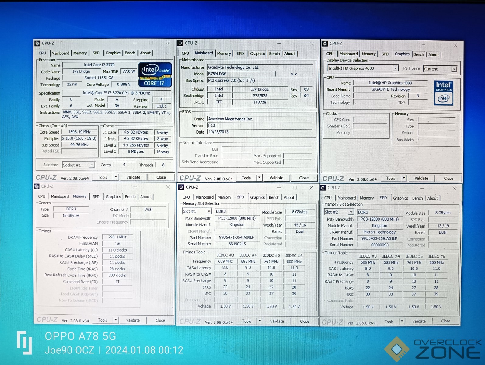Maximize the Slot #1 SPD CPU-Z window

point(295,188)
